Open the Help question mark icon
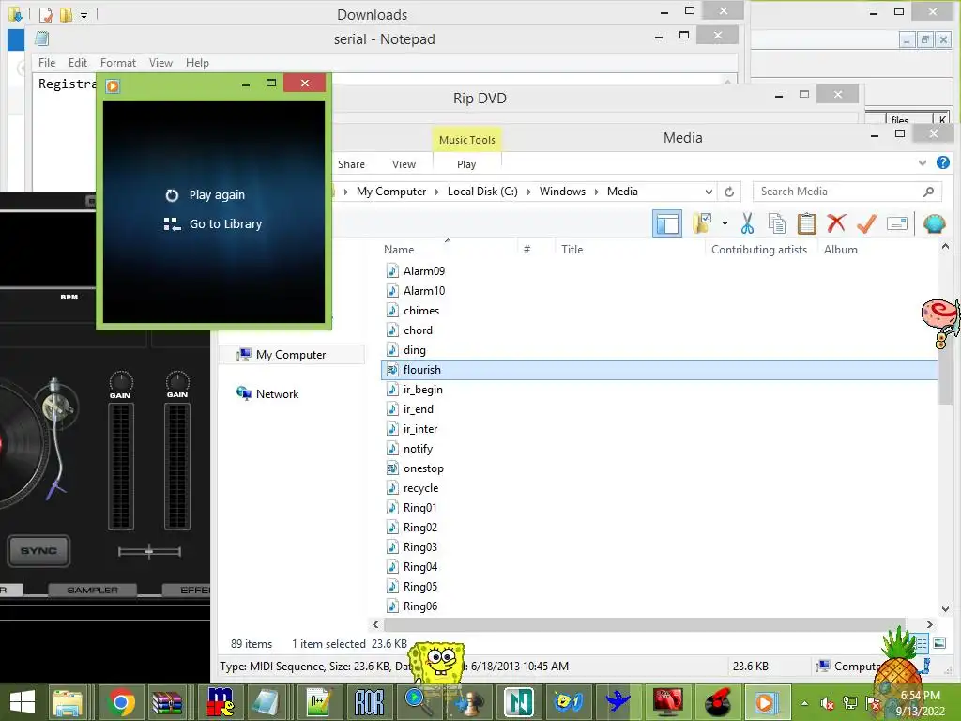This screenshot has width=961, height=721. point(942,162)
